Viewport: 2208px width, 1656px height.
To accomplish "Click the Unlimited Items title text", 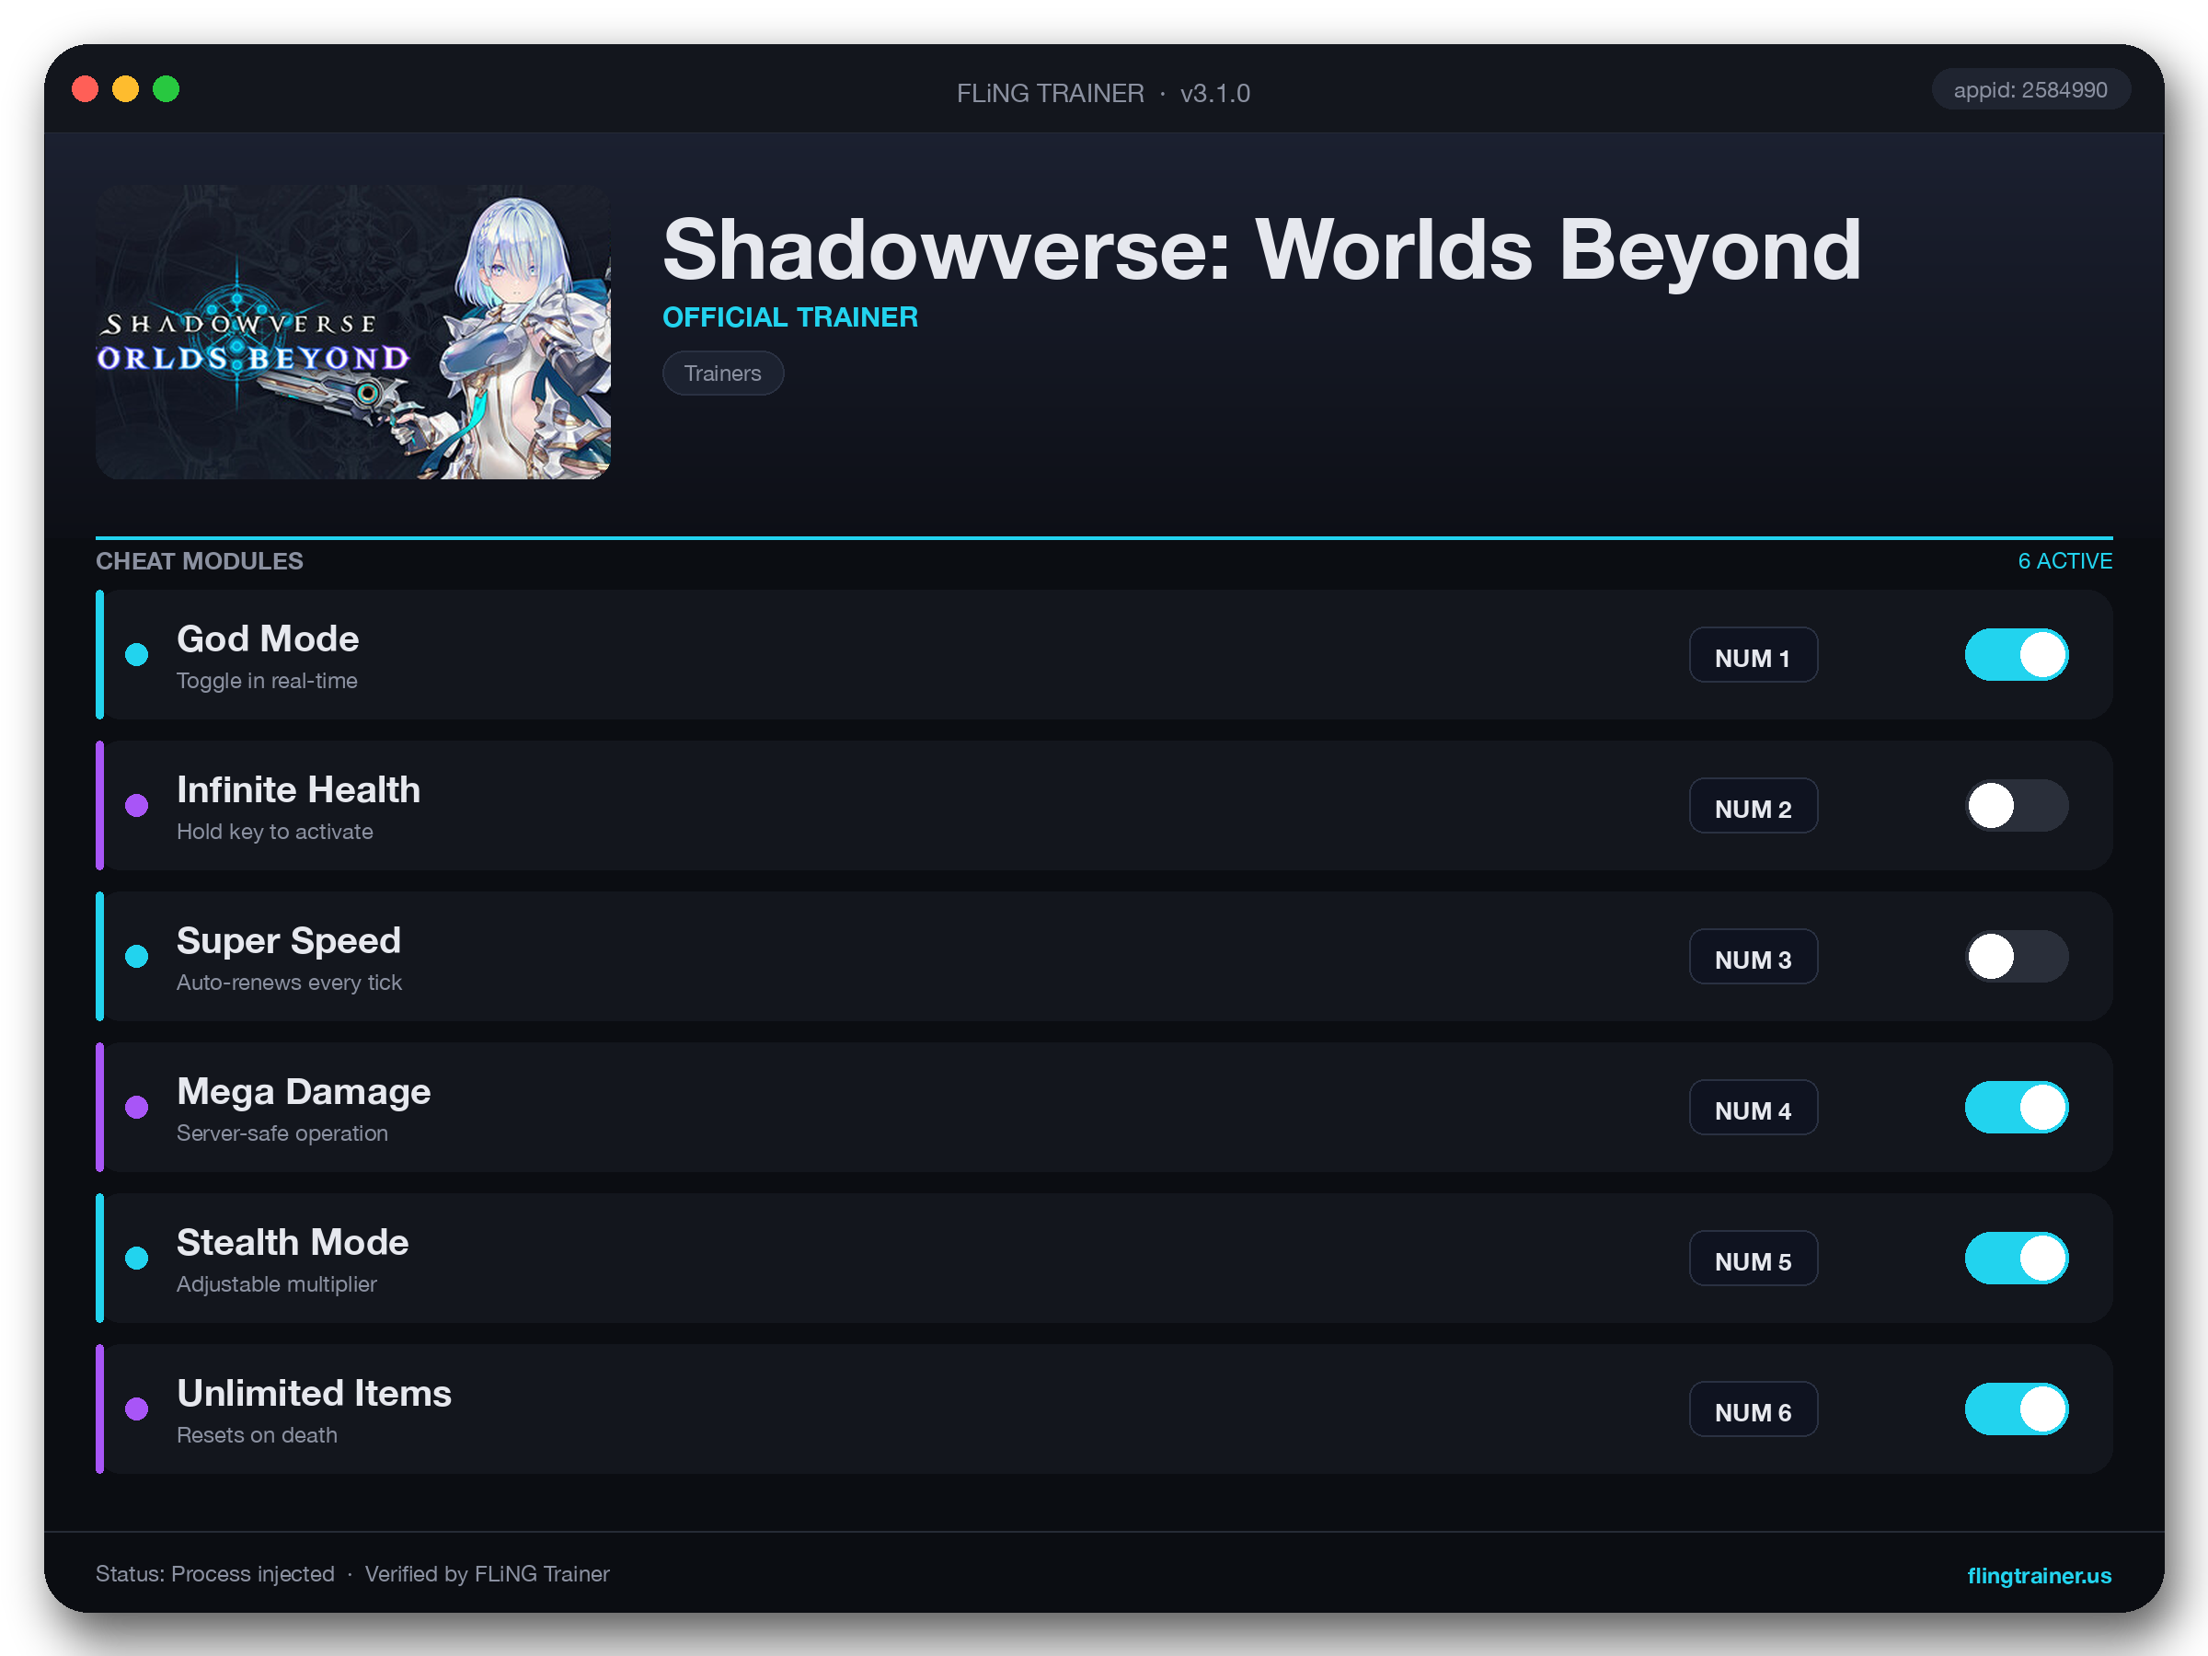I will (x=314, y=1393).
